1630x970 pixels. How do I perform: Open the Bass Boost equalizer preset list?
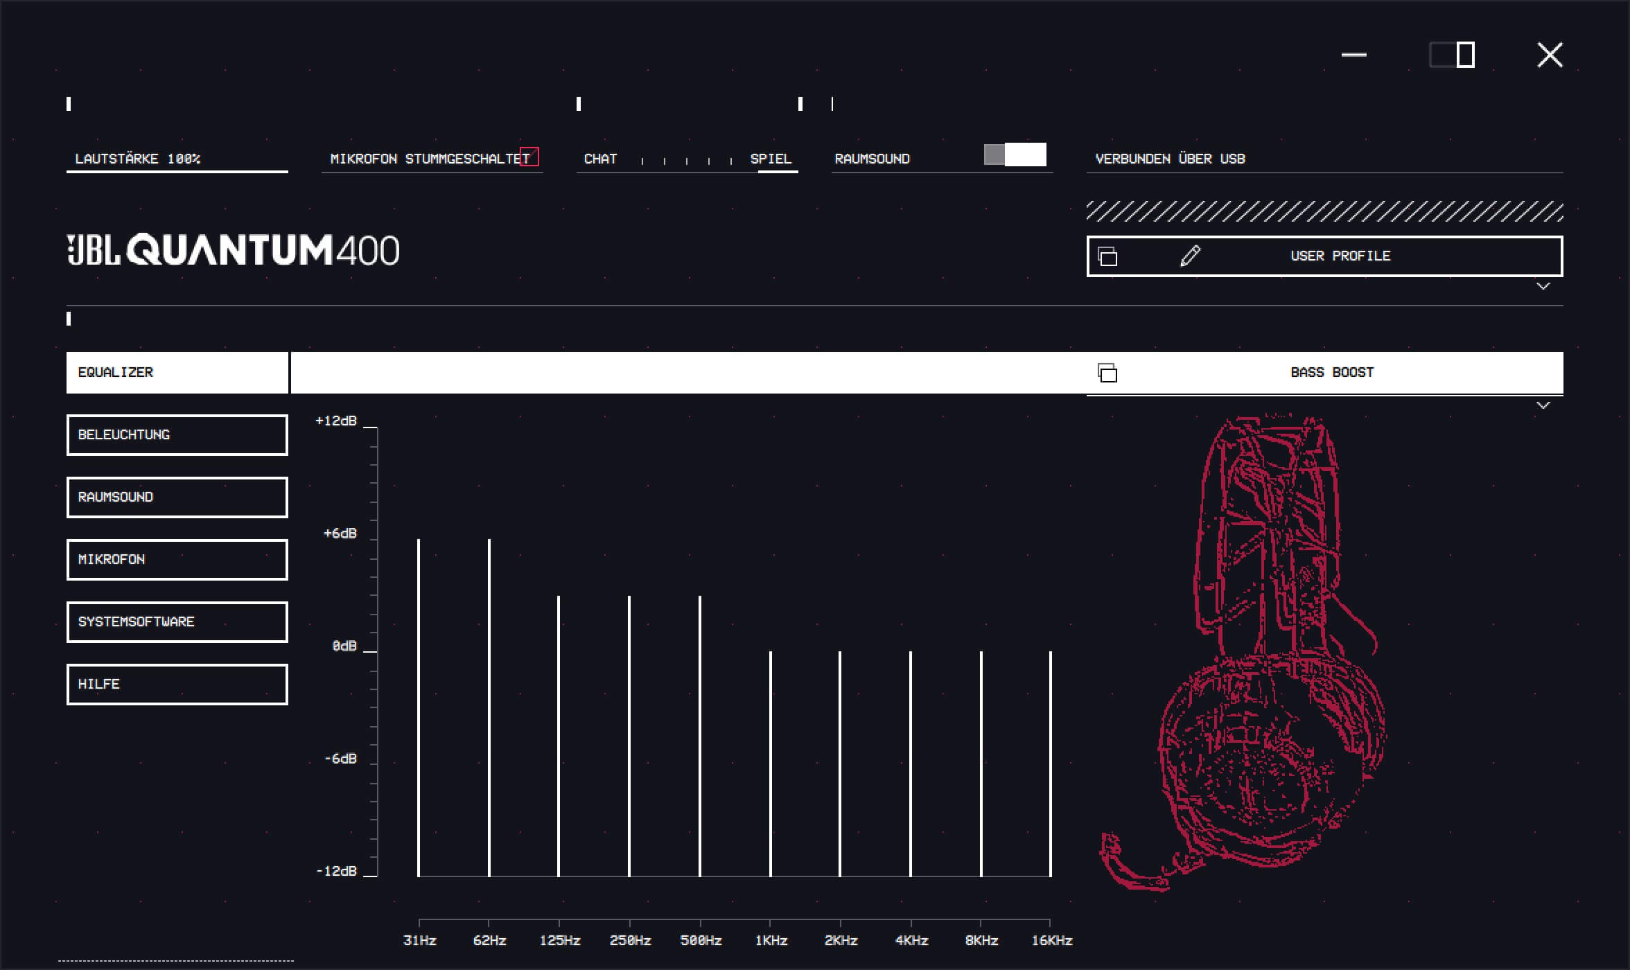(x=1331, y=373)
